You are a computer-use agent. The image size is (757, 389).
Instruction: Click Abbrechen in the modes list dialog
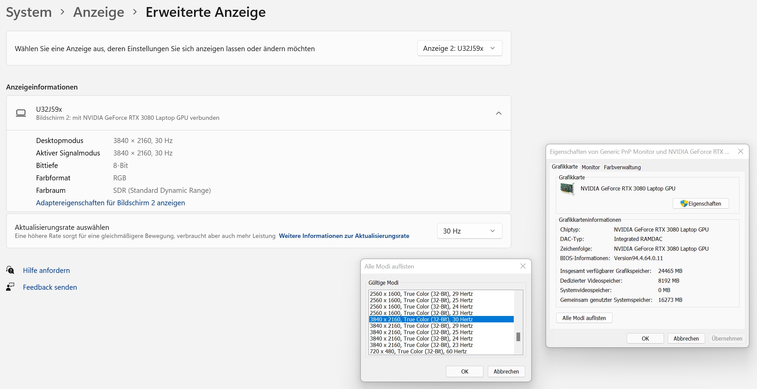pos(506,372)
